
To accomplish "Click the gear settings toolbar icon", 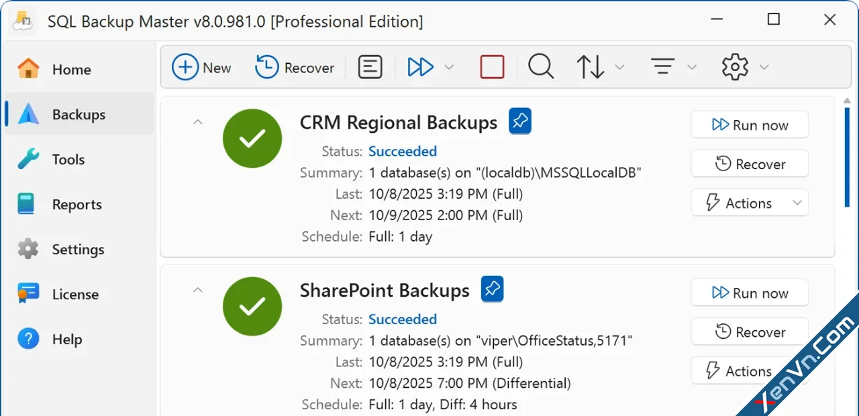I will coord(735,67).
